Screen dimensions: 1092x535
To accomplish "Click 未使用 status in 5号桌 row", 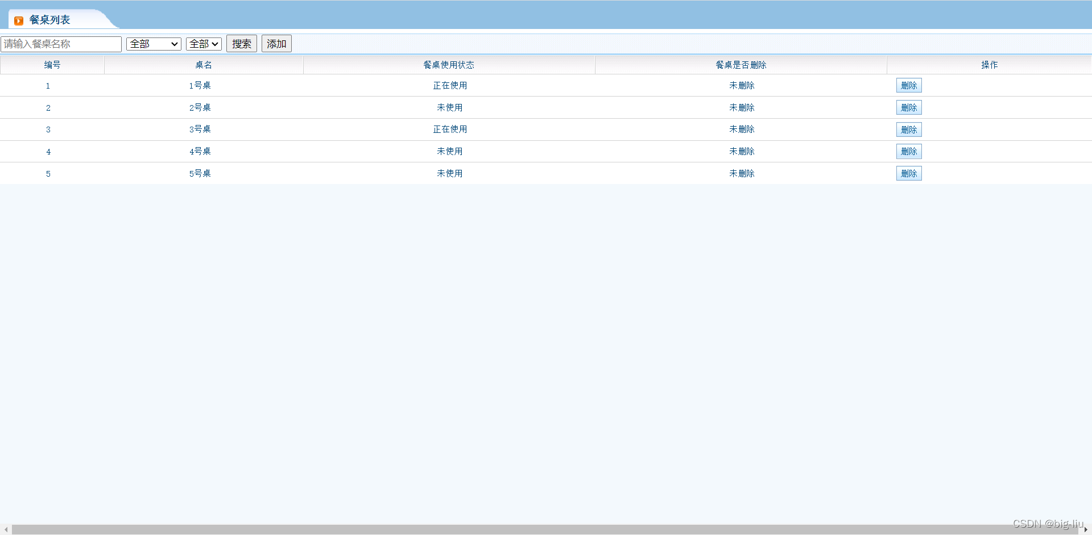I will point(450,173).
